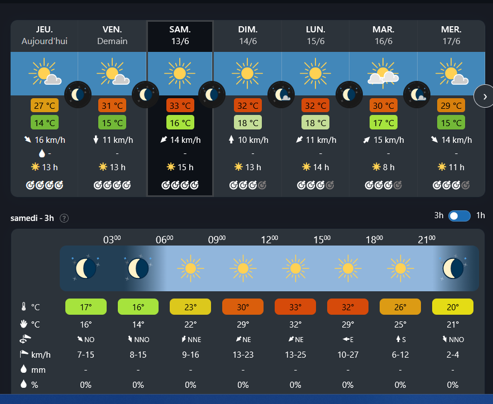Click the 2-4 wind speed range value

(453, 355)
